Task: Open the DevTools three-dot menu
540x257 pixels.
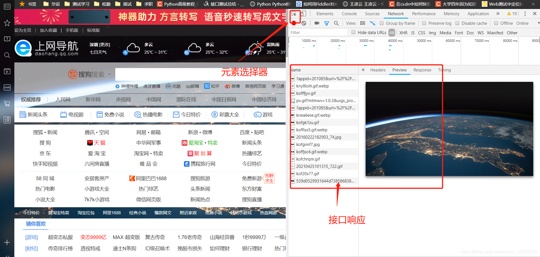Action: [x=525, y=14]
